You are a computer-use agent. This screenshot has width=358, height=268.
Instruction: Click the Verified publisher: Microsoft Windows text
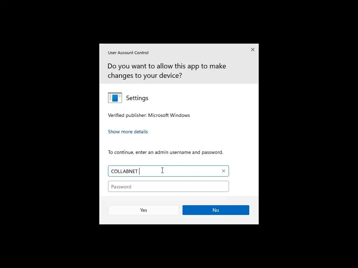click(x=149, y=115)
